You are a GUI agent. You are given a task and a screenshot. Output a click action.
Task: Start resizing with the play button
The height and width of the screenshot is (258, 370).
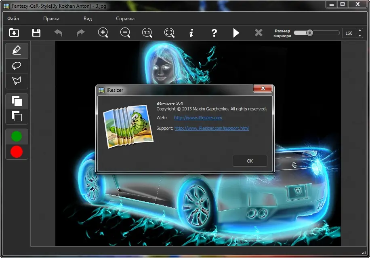tap(236, 33)
